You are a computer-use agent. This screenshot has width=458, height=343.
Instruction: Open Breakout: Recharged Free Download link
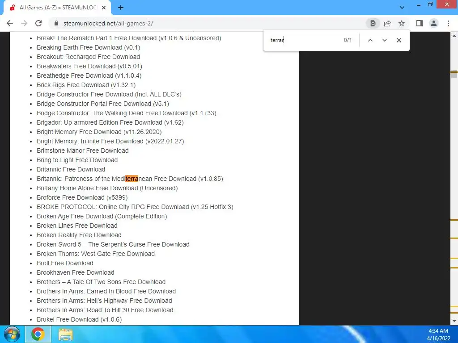[x=88, y=57]
